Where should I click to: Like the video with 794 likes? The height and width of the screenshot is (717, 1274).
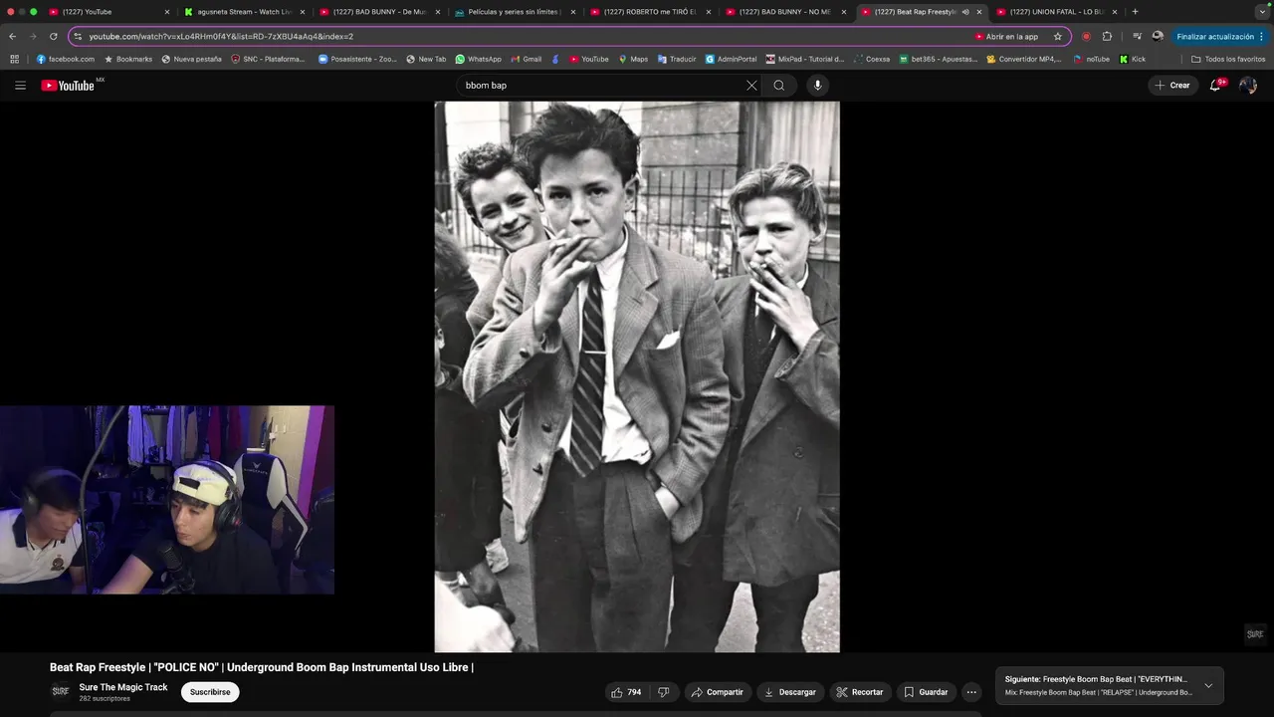pos(626,692)
